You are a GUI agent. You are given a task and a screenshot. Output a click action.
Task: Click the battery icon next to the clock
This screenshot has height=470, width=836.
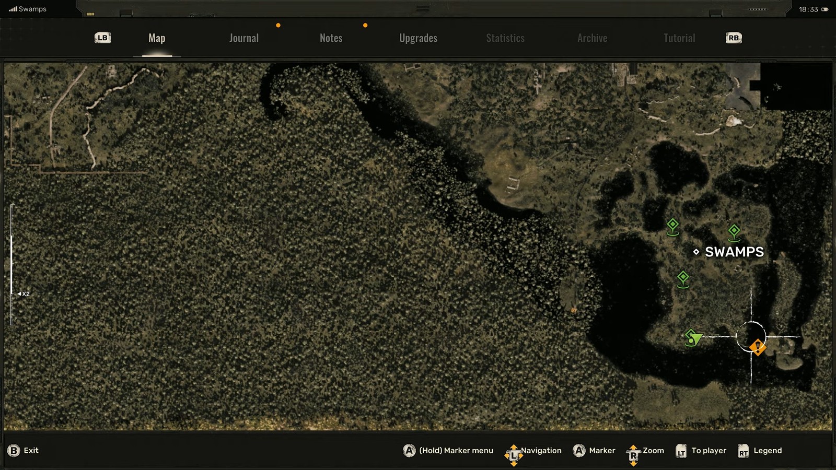coord(825,9)
